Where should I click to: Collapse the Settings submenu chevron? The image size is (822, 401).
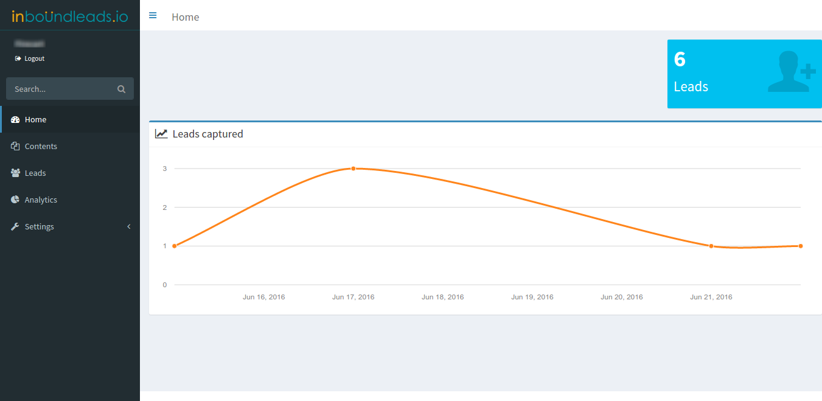(128, 226)
